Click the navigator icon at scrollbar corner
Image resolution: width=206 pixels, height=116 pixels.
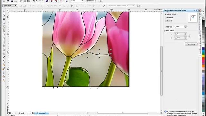tap(162, 113)
